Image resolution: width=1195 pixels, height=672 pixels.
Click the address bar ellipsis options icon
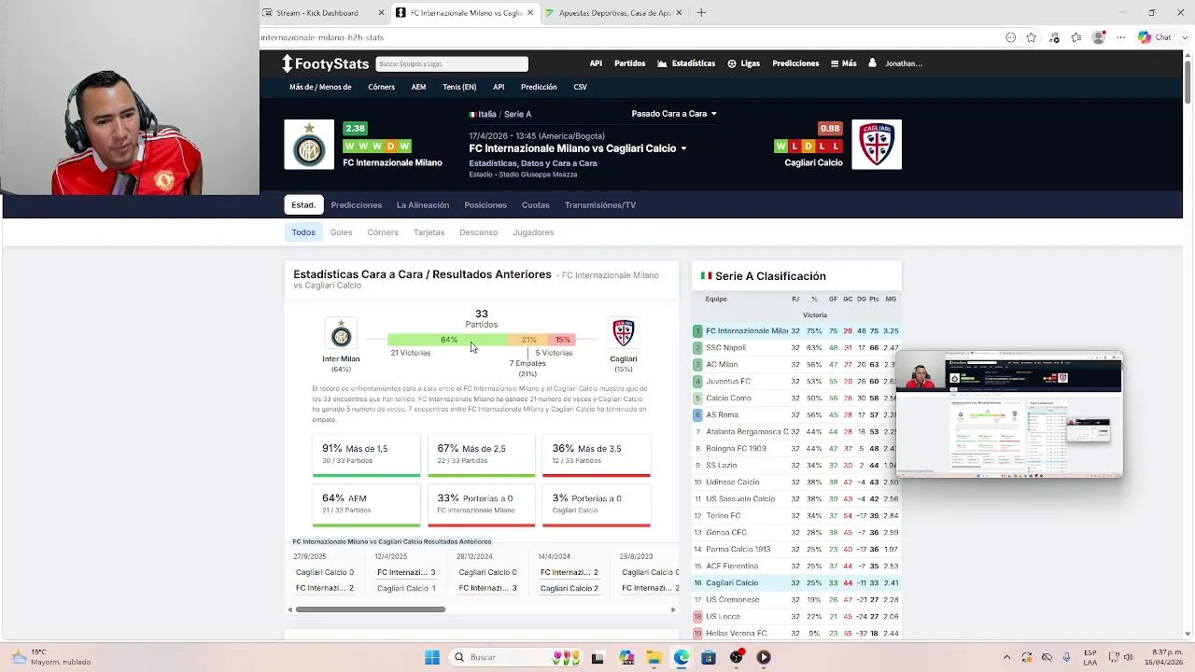click(x=1010, y=37)
